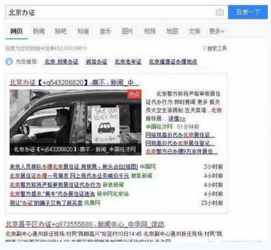Open news 来京人员排队办理北京居住证
Screen dimensions: 271x250
point(74,167)
